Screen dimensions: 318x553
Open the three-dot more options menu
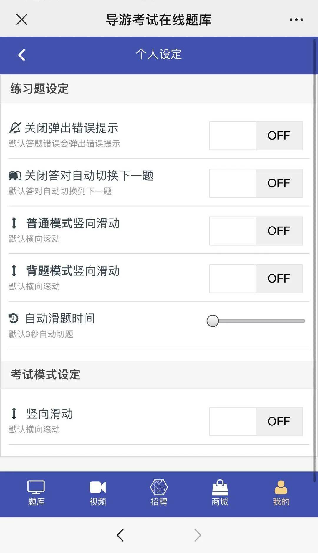pyautogui.click(x=296, y=20)
